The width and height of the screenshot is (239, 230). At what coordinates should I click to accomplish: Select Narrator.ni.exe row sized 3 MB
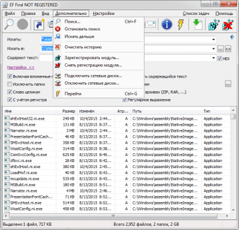(x=117, y=130)
